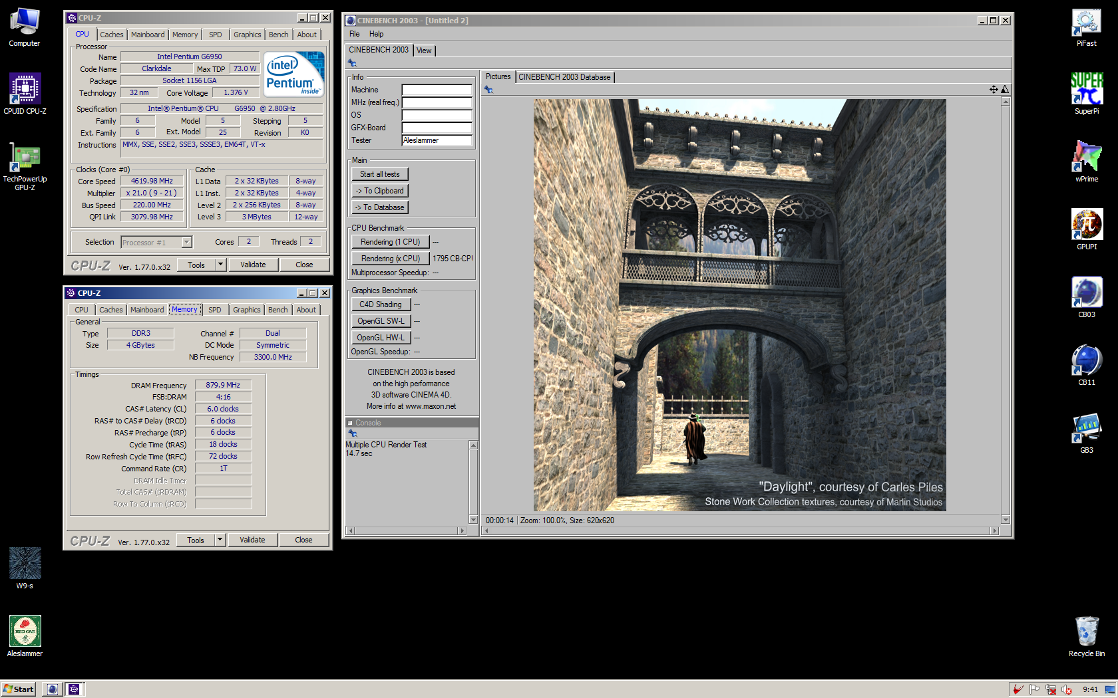The height and width of the screenshot is (698, 1118).
Task: Open the Help menu in Cinebench
Action: (376, 34)
